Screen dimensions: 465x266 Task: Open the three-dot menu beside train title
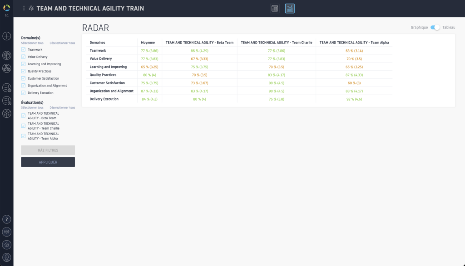(x=24, y=8)
